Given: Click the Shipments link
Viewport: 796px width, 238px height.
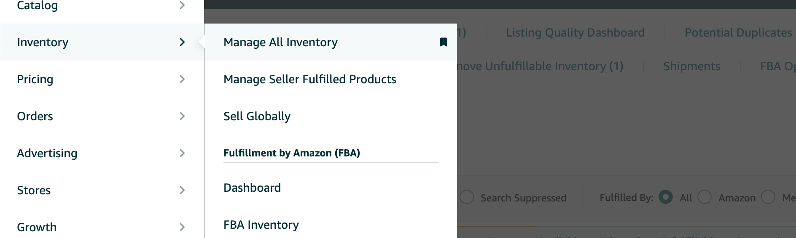Looking at the screenshot, I should click(691, 66).
